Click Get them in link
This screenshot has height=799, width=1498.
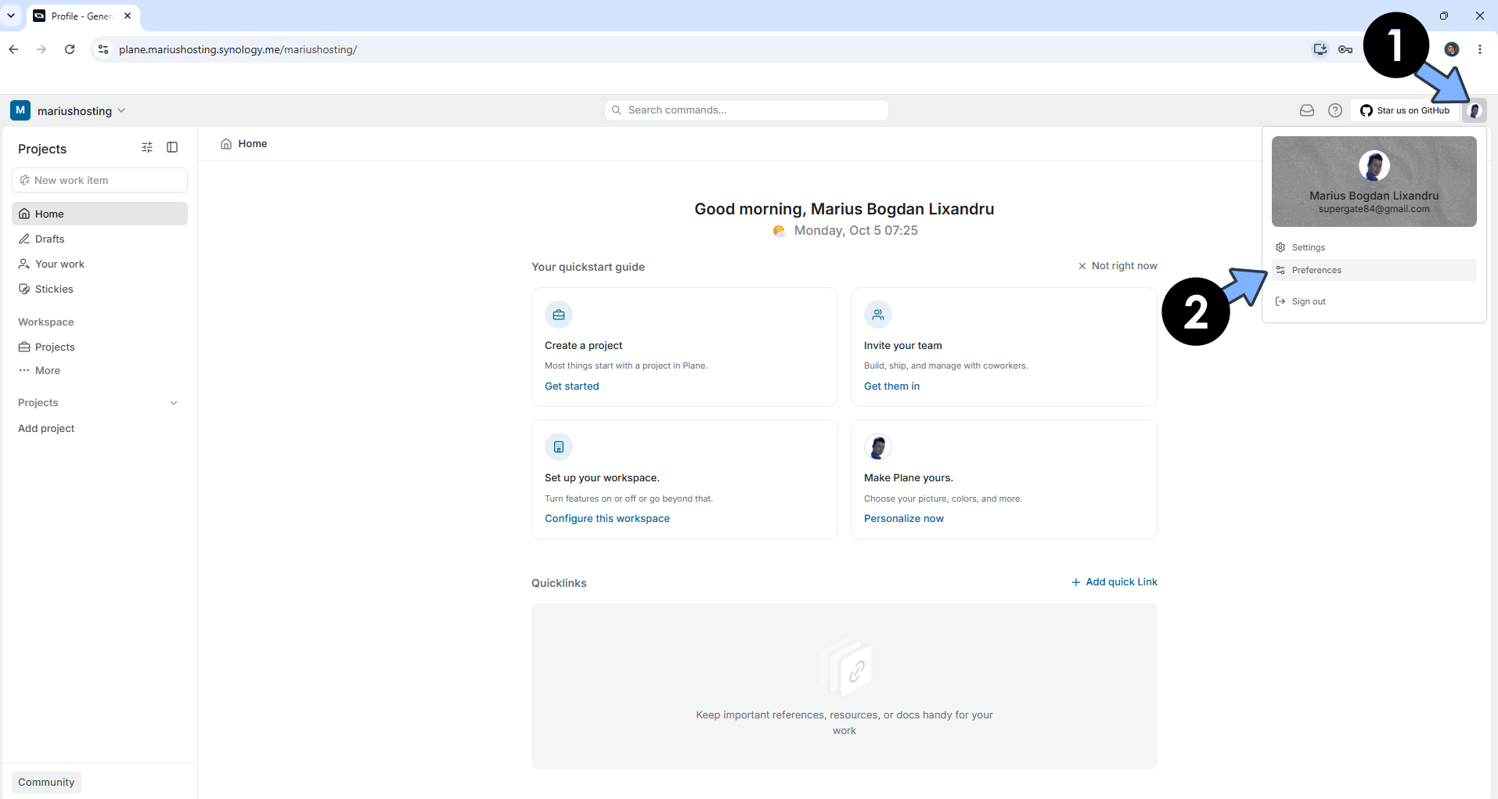891,386
